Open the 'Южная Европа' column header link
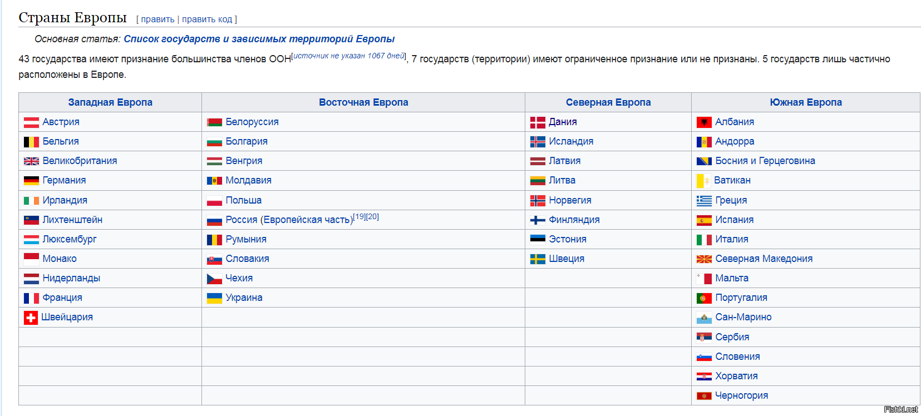The height and width of the screenshot is (416, 921). point(806,102)
